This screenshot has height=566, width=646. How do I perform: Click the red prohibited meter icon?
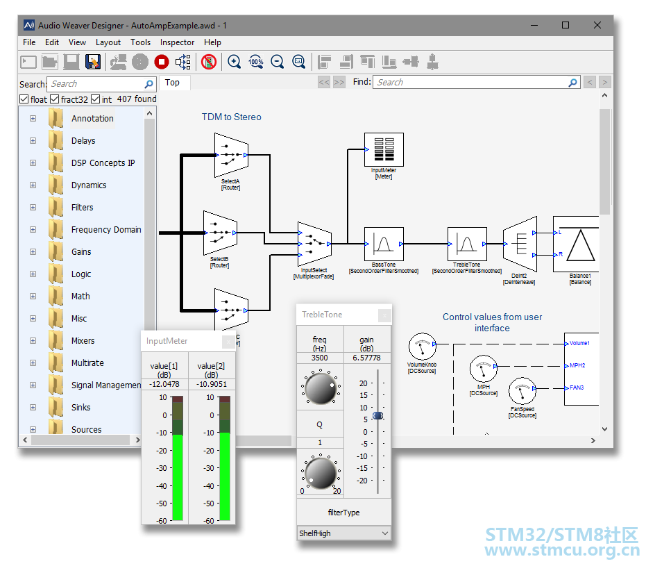209,63
